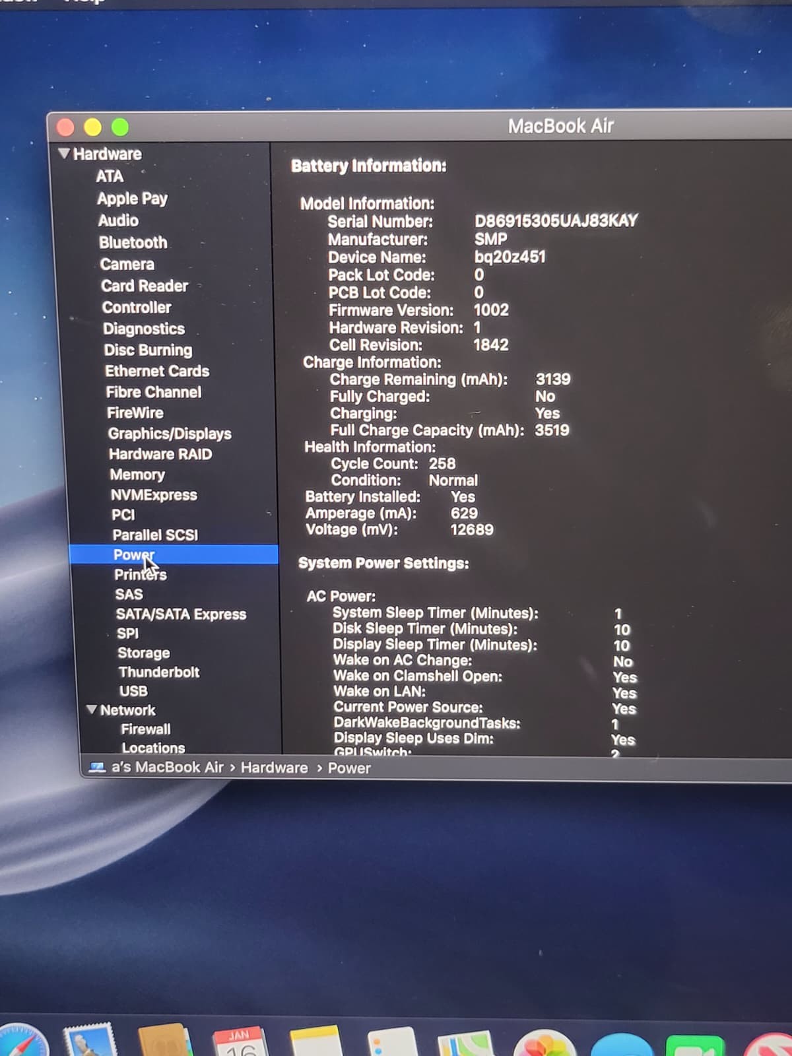Image resolution: width=792 pixels, height=1056 pixels.
Task: Open Photos from the Dock
Action: [x=544, y=1043]
